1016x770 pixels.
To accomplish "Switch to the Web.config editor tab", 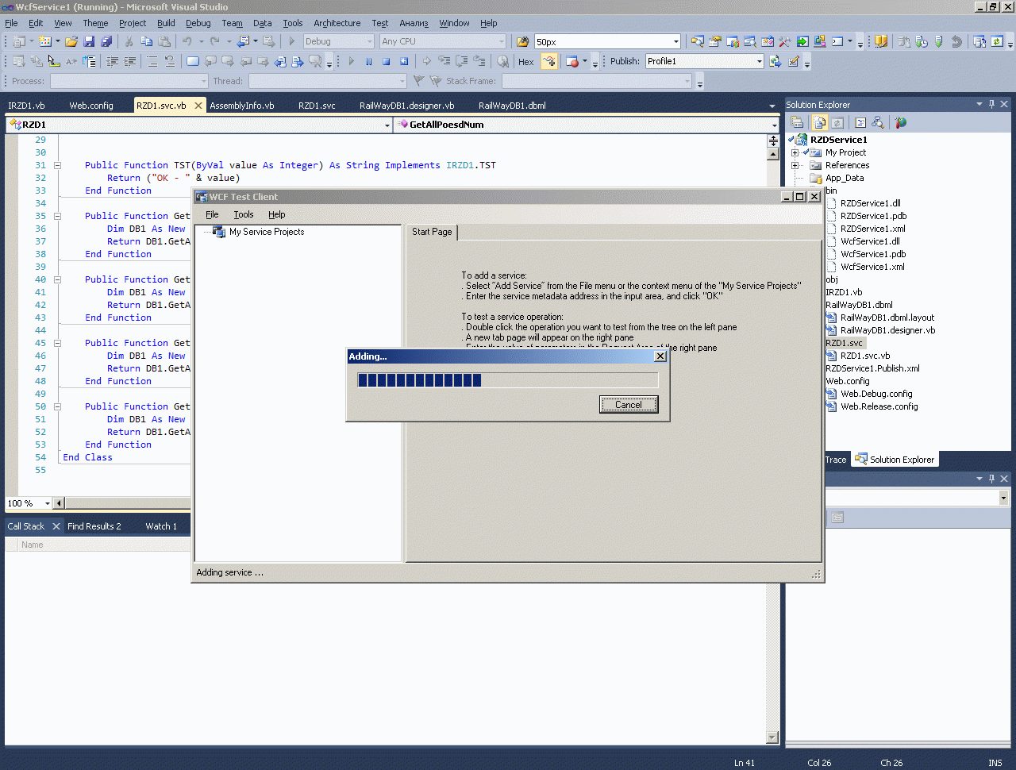I will (x=91, y=106).
